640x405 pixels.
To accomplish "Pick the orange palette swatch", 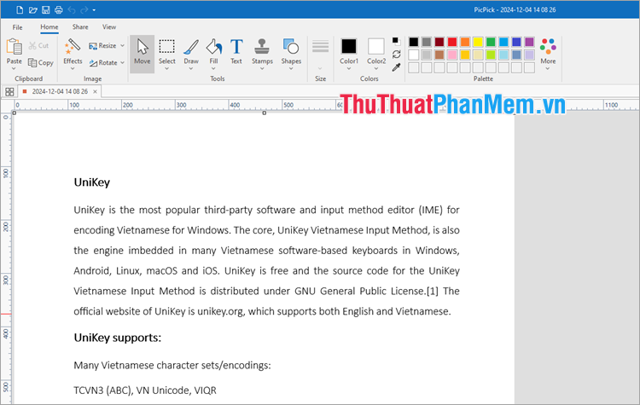I will [465, 42].
